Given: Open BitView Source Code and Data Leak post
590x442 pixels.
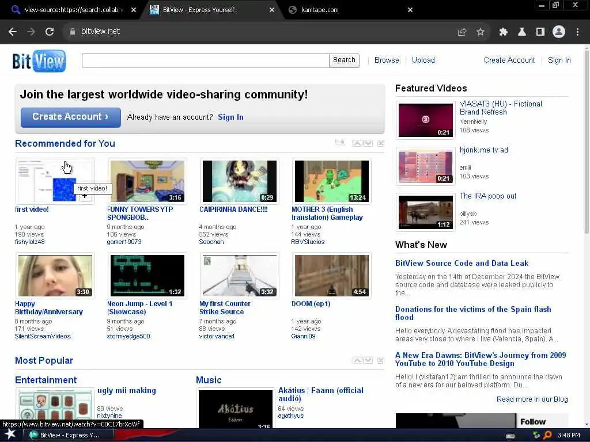Looking at the screenshot, I should tap(462, 264).
